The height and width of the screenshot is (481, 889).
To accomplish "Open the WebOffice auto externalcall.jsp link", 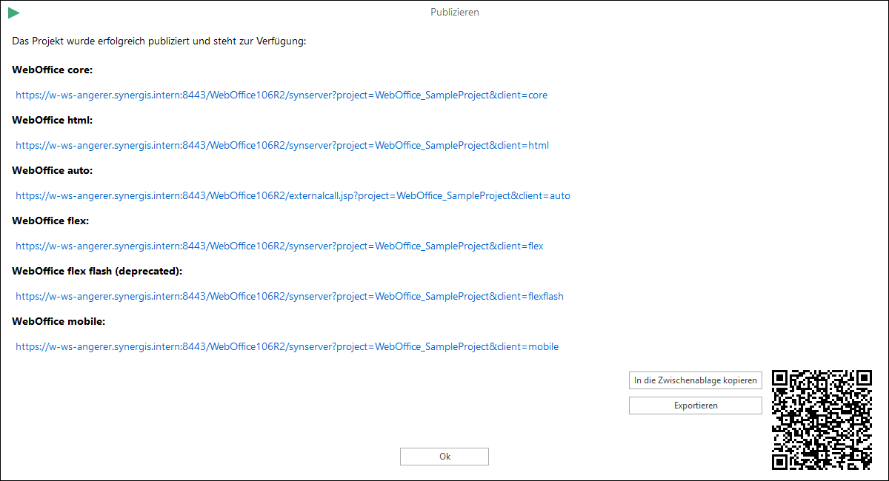I will [293, 195].
